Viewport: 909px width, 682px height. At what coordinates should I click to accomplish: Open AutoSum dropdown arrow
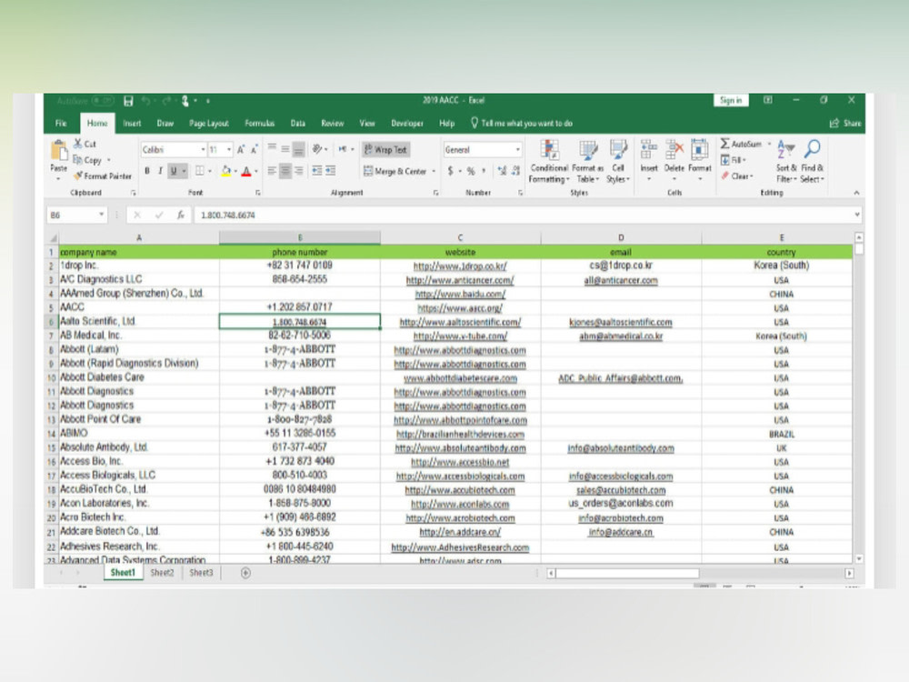pyautogui.click(x=769, y=144)
